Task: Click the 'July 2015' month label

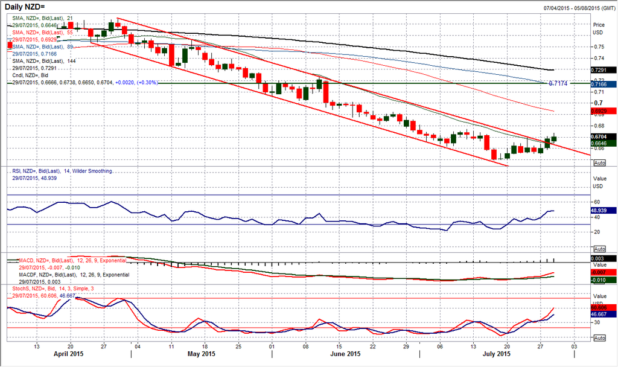Action: (497, 354)
